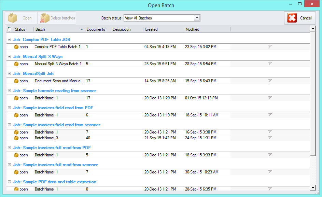Click the box icon beside Document Scan and Manual batch
This screenshot has width=322, height=197.
(x=16, y=81)
